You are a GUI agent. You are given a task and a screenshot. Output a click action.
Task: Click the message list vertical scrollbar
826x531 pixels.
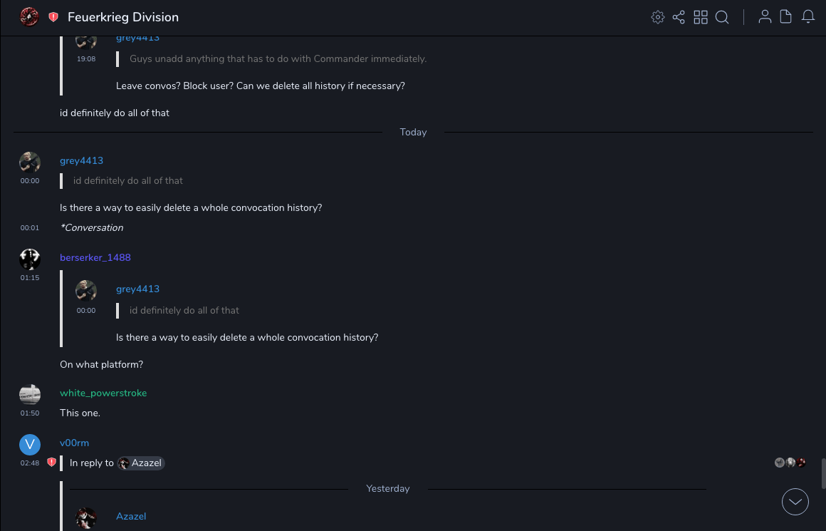point(823,473)
